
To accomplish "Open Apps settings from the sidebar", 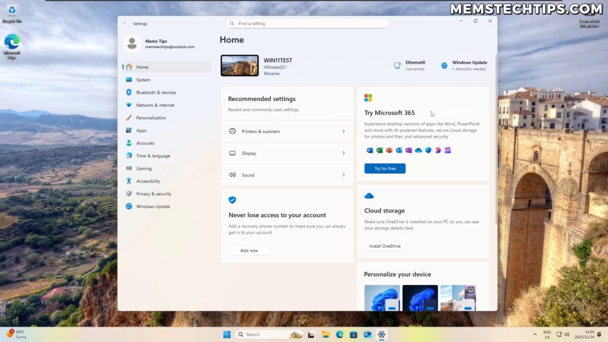I will 140,130.
